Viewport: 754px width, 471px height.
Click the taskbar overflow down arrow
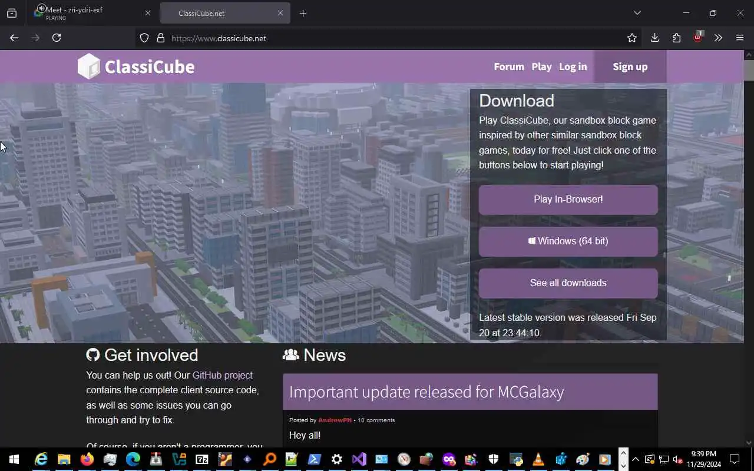tap(623, 465)
